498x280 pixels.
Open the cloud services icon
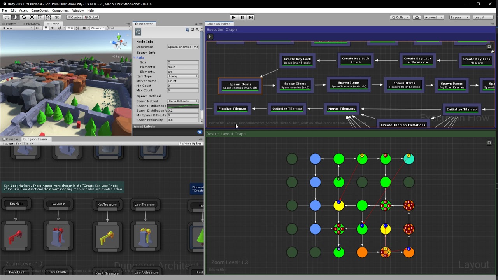(x=417, y=17)
